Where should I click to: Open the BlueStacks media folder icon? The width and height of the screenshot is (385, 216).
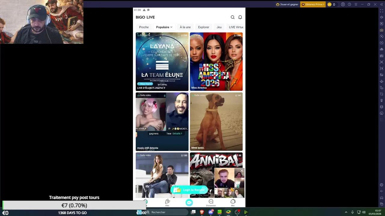click(382, 75)
